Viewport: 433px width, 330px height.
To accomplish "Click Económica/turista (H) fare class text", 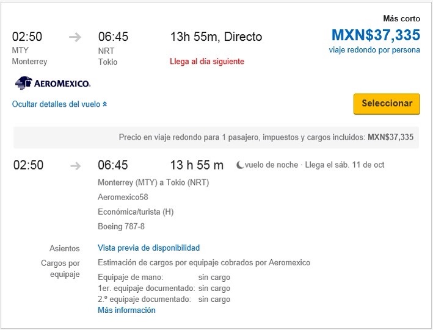I will [136, 212].
